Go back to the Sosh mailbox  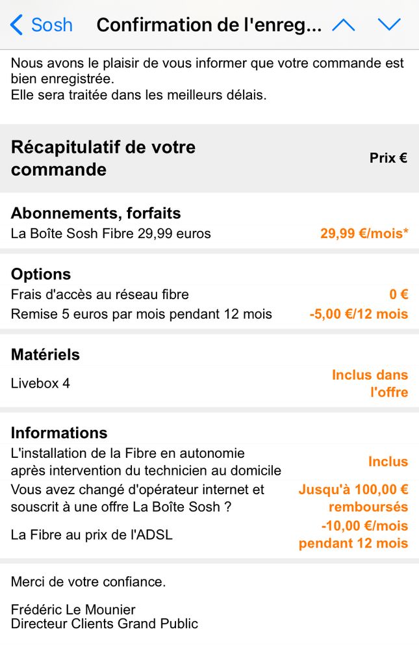pyautogui.click(x=51, y=25)
